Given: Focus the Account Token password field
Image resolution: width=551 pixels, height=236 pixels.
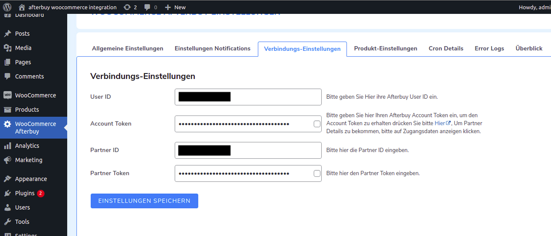Looking at the screenshot, I should [248, 124].
